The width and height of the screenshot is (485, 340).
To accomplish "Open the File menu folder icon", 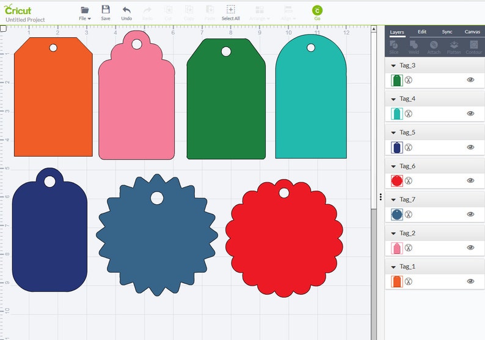I will coord(84,10).
